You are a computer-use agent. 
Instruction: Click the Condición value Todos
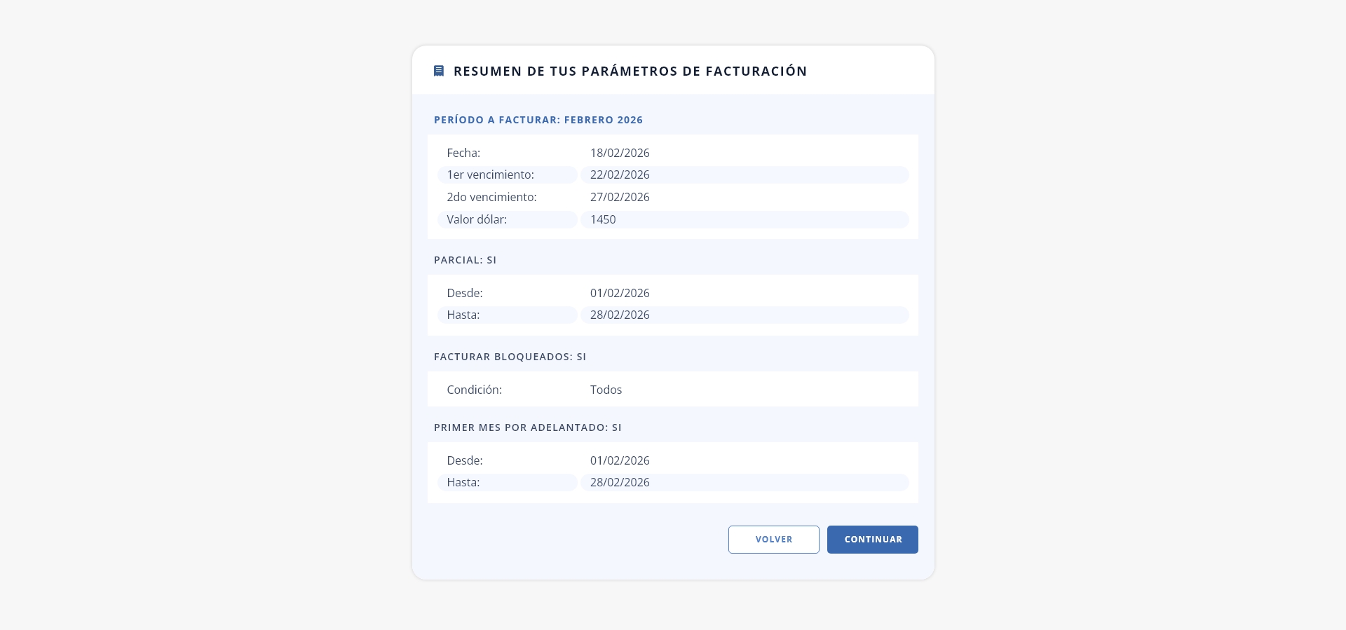[x=606, y=390]
